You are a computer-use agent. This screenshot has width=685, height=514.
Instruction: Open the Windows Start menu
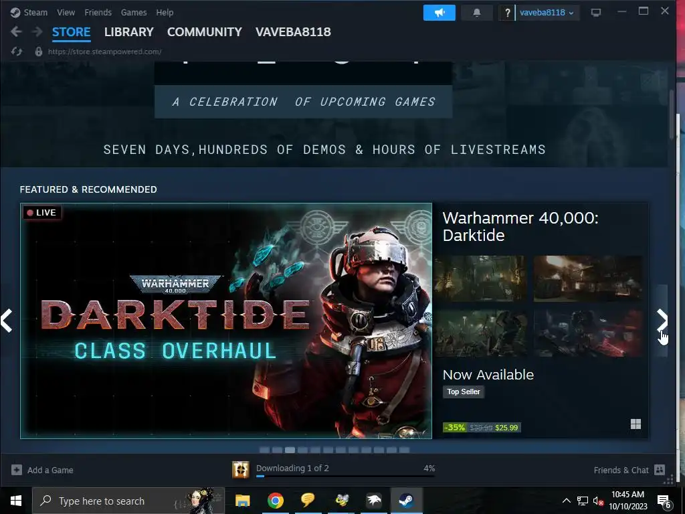click(16, 501)
